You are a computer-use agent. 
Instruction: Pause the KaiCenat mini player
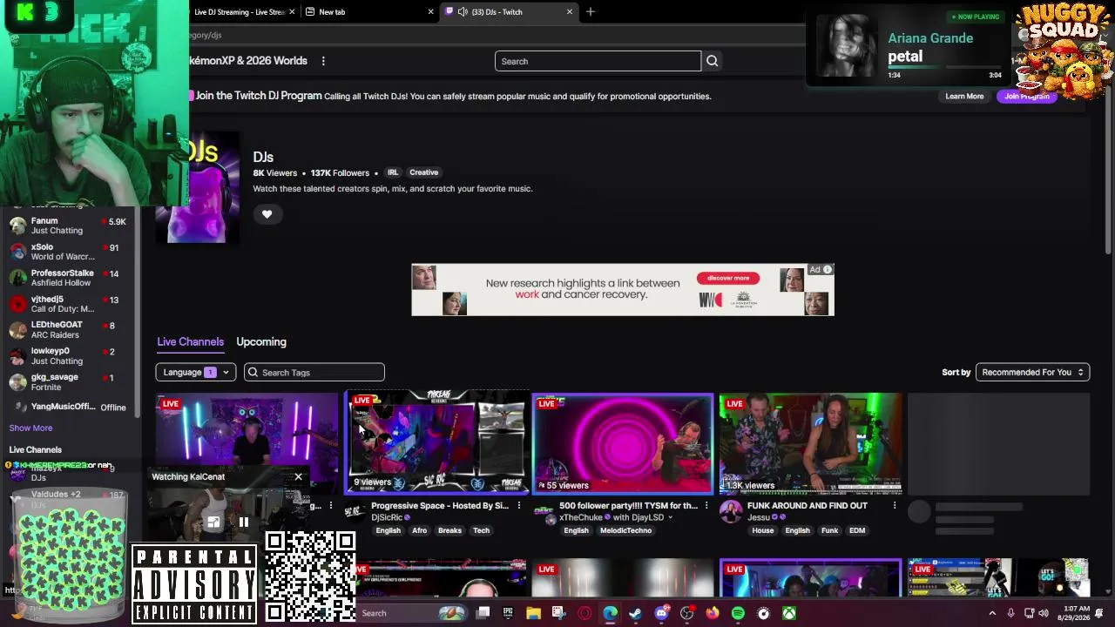(x=244, y=522)
